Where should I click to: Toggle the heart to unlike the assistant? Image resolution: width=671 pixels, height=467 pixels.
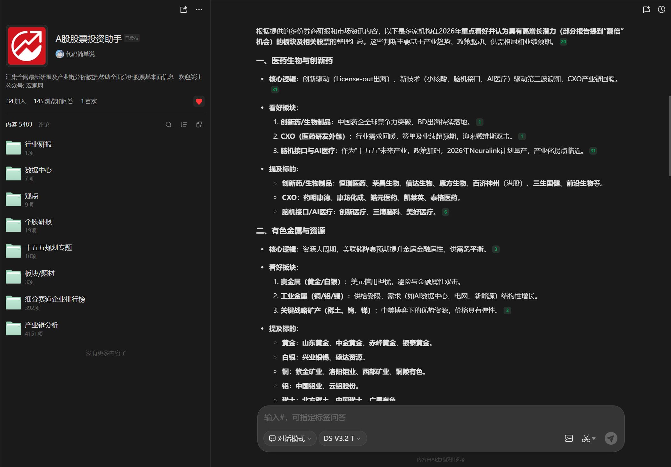pos(199,101)
